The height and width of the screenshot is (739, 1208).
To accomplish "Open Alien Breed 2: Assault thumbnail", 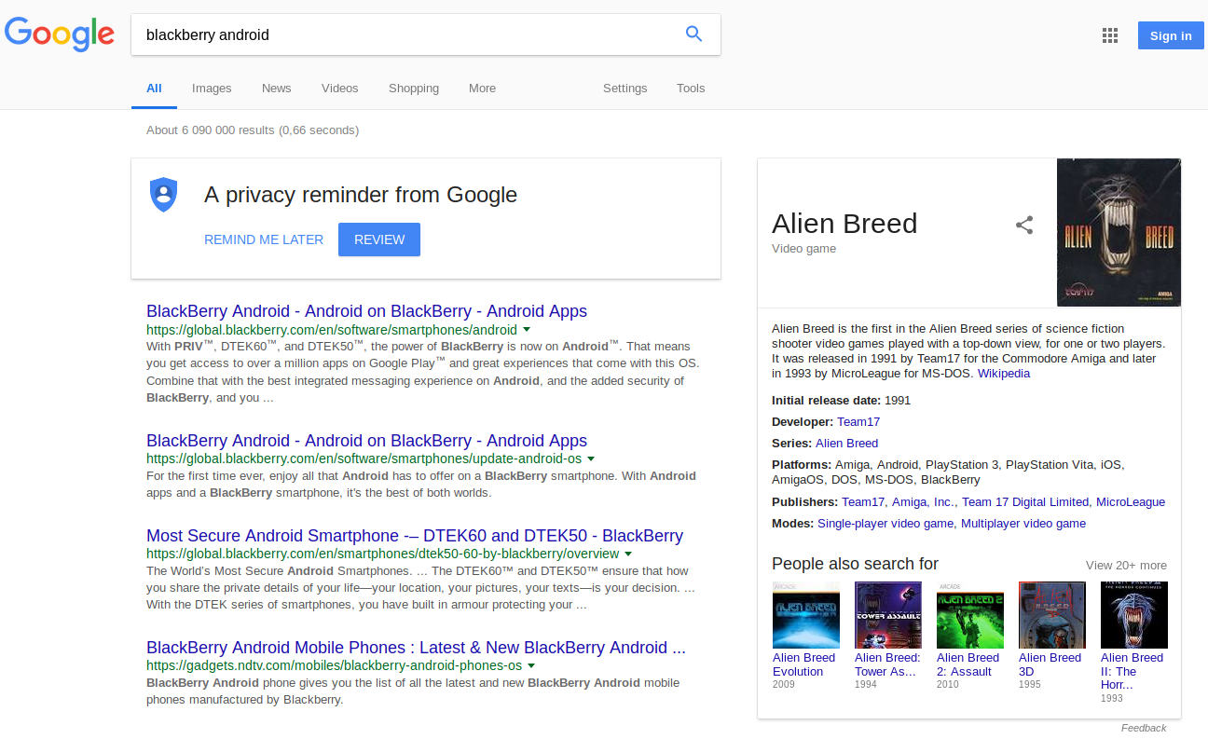I will pos(970,615).
